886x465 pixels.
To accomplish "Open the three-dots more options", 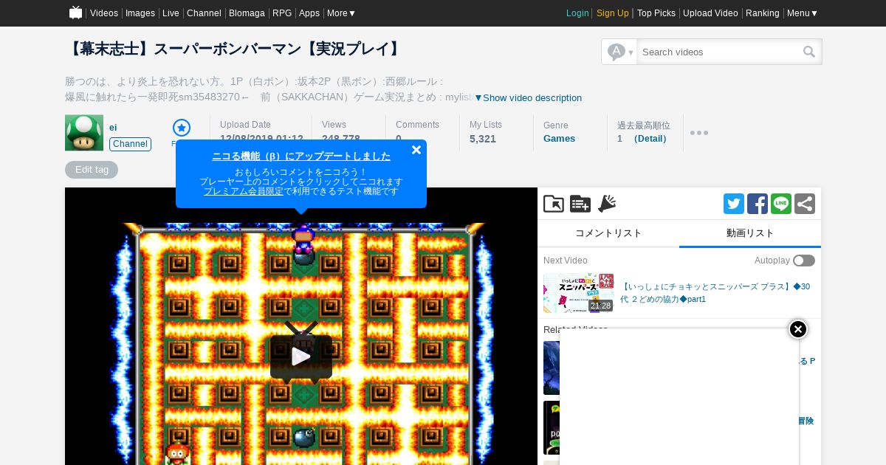I will click(699, 133).
